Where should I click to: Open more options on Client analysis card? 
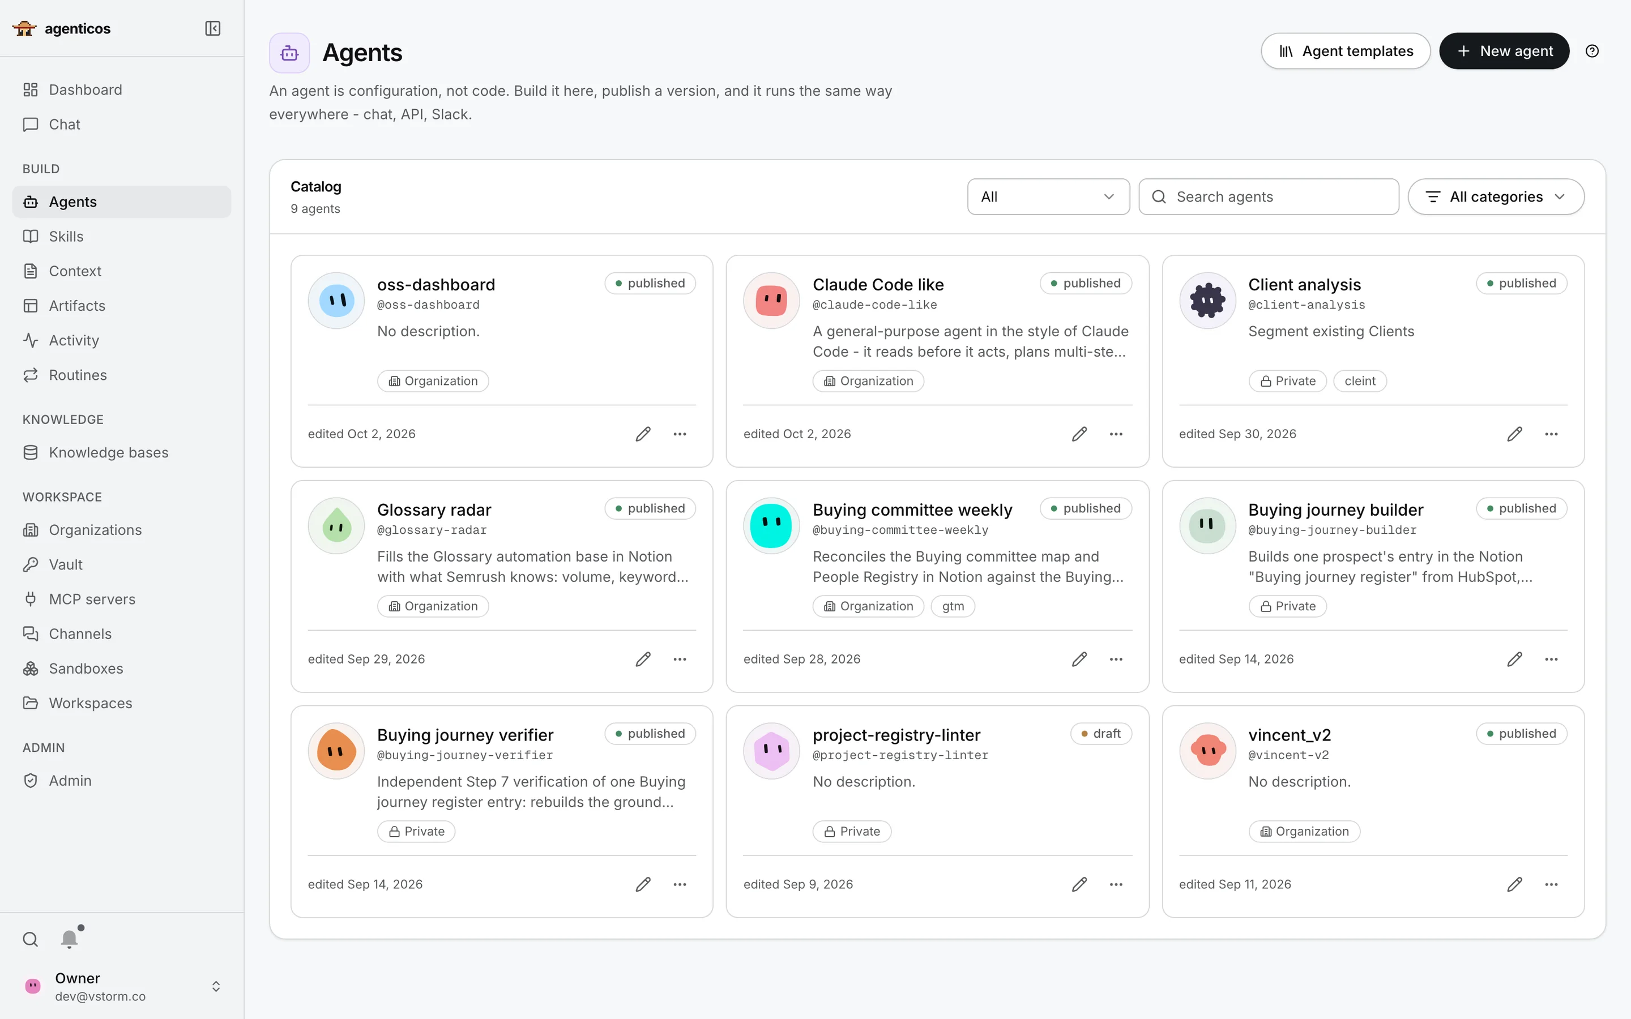(x=1552, y=434)
